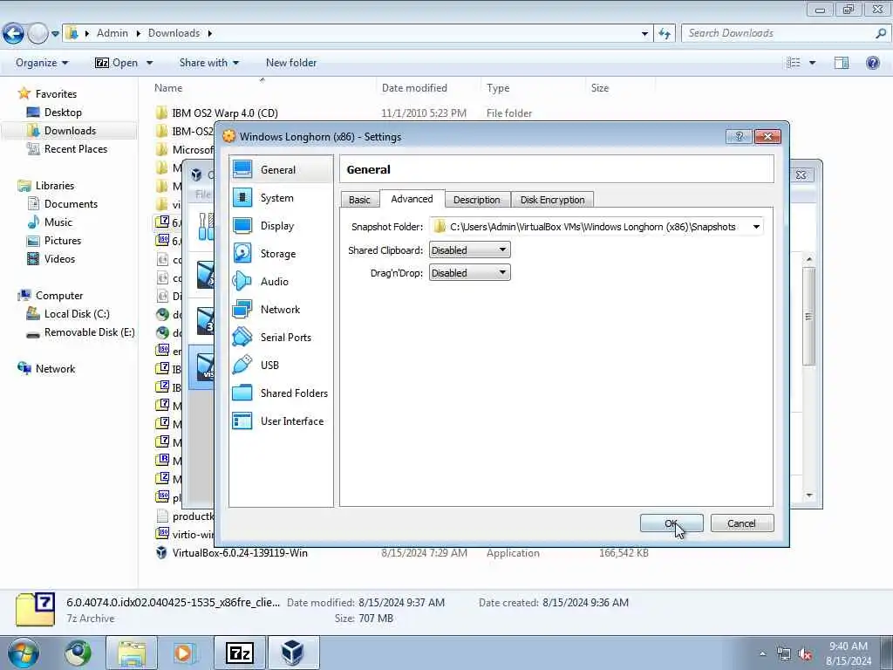Click the Settings dialog help button
893x670 pixels.
pos(739,137)
